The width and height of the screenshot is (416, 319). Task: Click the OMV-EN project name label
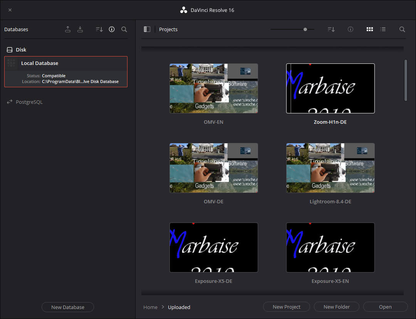point(213,122)
